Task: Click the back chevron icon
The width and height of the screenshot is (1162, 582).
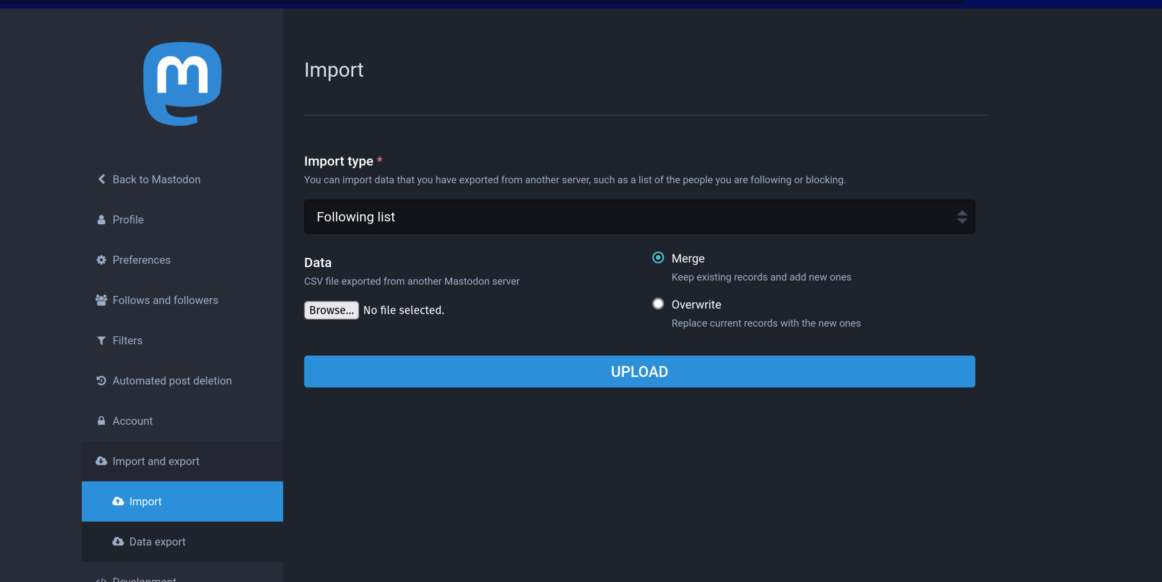Action: point(101,179)
